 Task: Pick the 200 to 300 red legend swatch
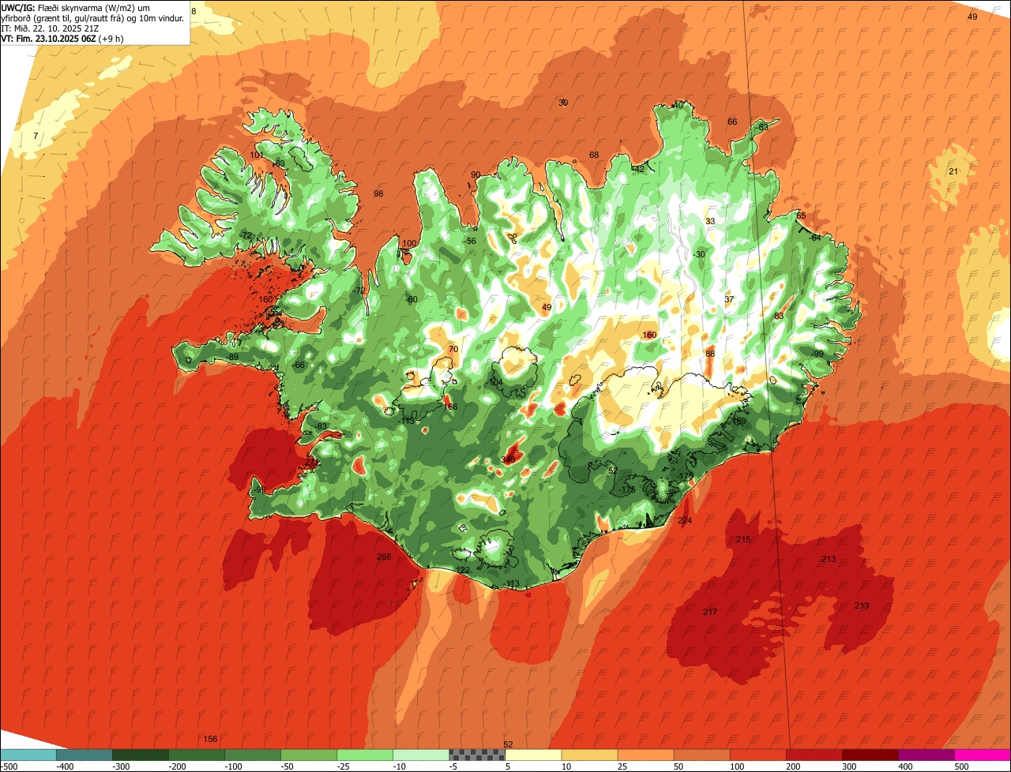tap(813, 755)
